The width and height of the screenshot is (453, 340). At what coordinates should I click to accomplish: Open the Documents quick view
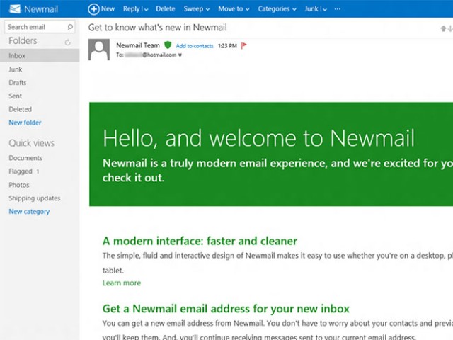tap(25, 158)
